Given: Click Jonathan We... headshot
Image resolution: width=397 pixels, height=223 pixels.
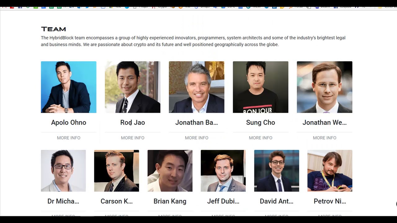Looking at the screenshot, I should 324,87.
